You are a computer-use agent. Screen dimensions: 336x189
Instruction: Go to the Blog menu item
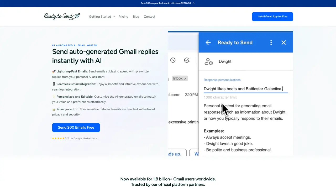(x=136, y=17)
